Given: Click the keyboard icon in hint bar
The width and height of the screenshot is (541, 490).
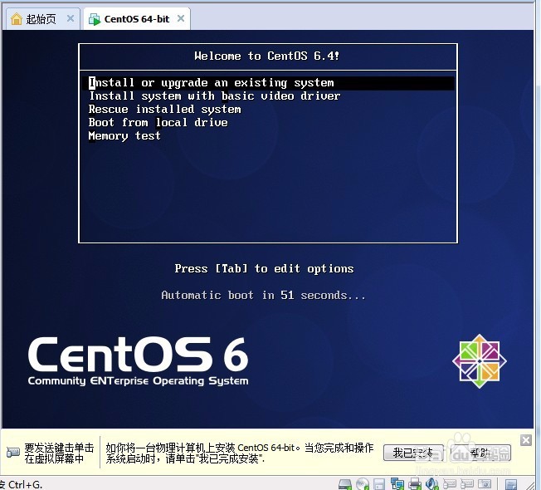Looking at the screenshot, I should click(13, 453).
